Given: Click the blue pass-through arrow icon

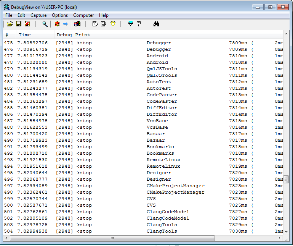Looking at the screenshot, I should (x=66, y=24).
